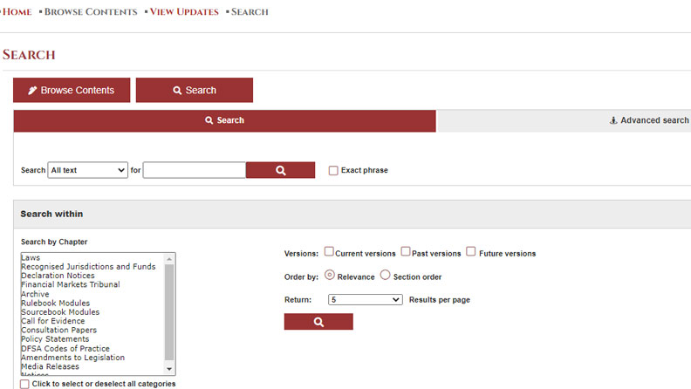Toggle the Future versions checkbox
The image size is (691, 389).
pos(471,252)
